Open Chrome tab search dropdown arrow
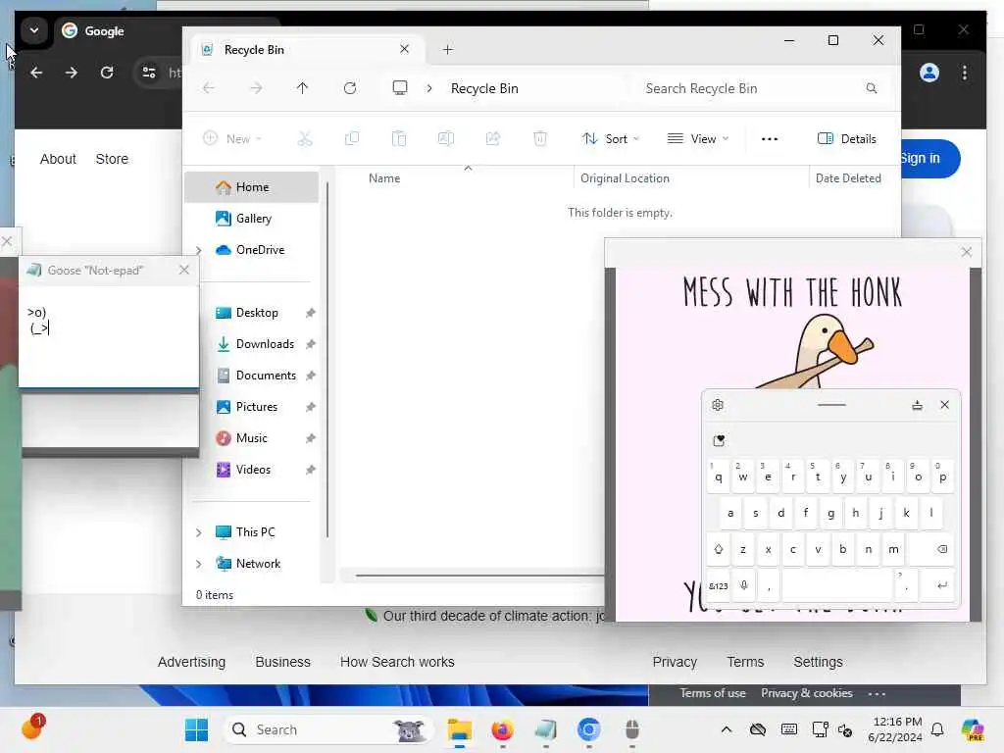This screenshot has height=753, width=1004. click(x=34, y=30)
